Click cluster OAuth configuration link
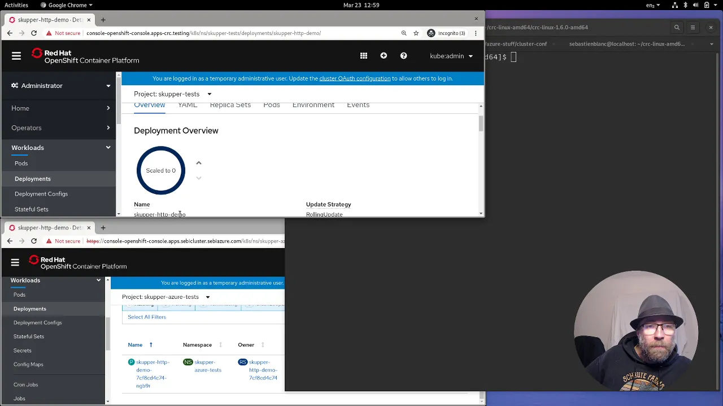Viewport: 723px width, 406px height. tap(355, 78)
